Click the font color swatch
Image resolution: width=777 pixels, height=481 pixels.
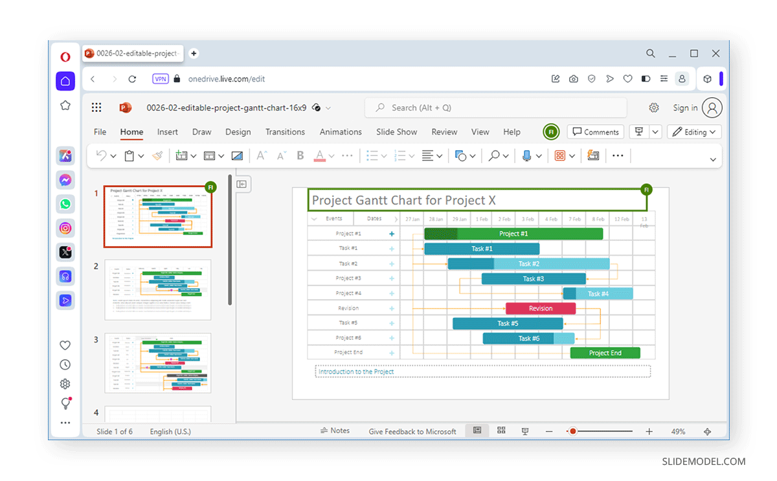pyautogui.click(x=319, y=156)
